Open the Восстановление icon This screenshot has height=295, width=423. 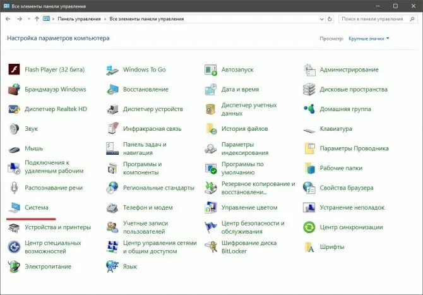[112, 89]
